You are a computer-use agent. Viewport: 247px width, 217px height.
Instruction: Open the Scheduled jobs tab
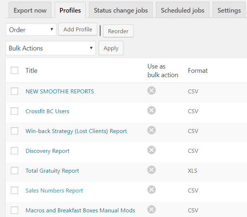[x=183, y=10]
